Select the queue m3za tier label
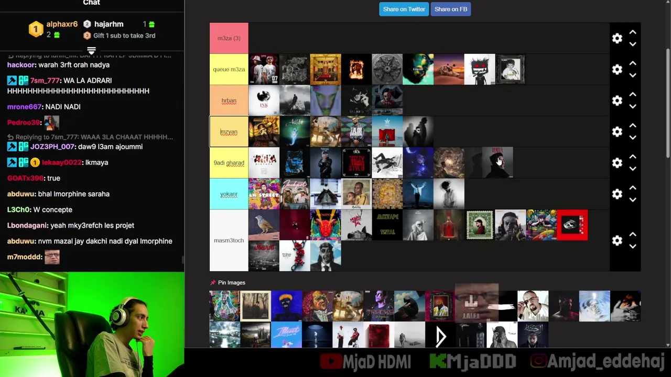This screenshot has height=377, width=671. point(229,69)
